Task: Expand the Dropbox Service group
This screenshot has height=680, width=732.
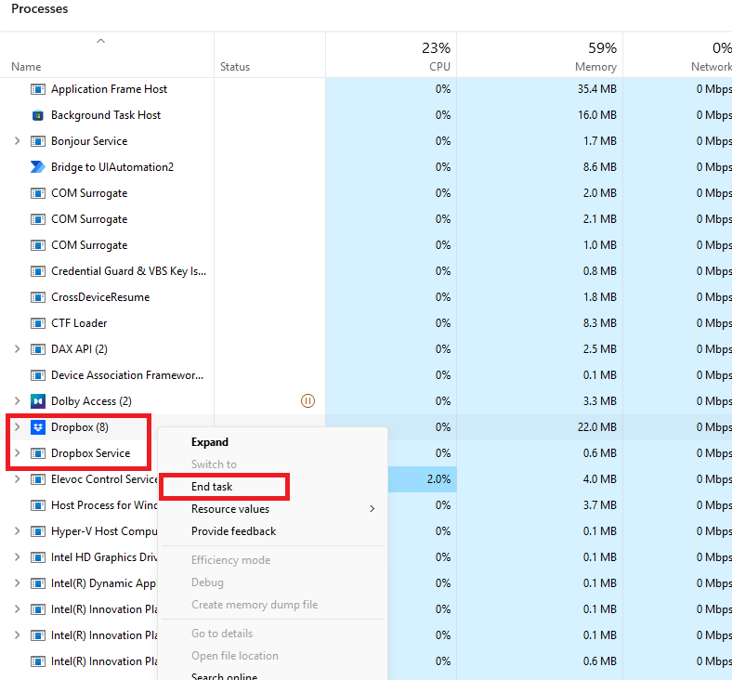Action: (x=18, y=453)
